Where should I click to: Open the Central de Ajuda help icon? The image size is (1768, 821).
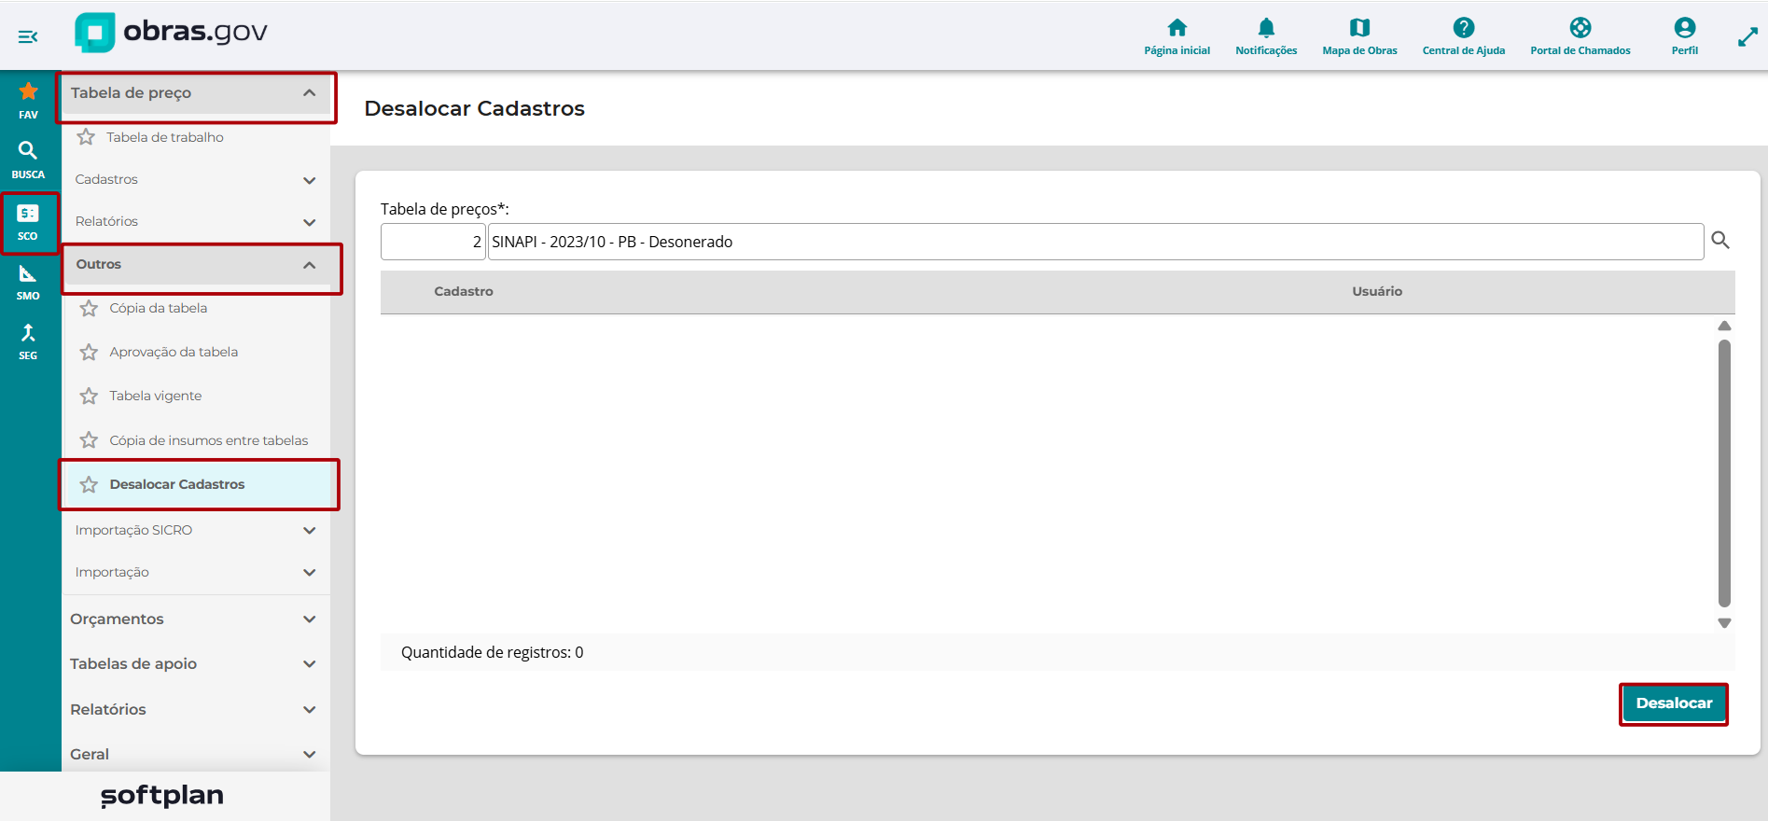coord(1464,27)
